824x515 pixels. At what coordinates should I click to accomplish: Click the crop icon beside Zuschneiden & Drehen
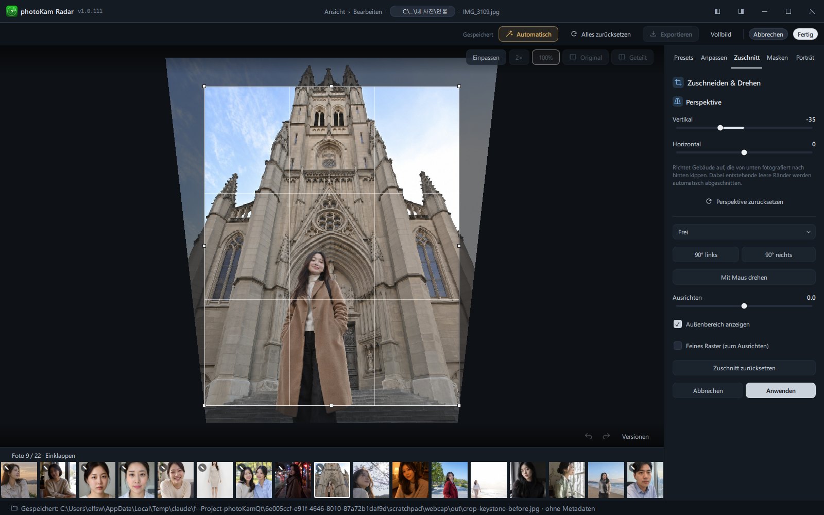[x=678, y=82]
